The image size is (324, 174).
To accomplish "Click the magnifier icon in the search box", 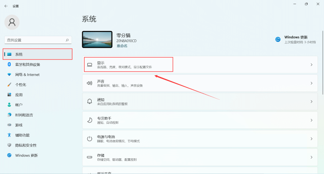I will (x=67, y=40).
